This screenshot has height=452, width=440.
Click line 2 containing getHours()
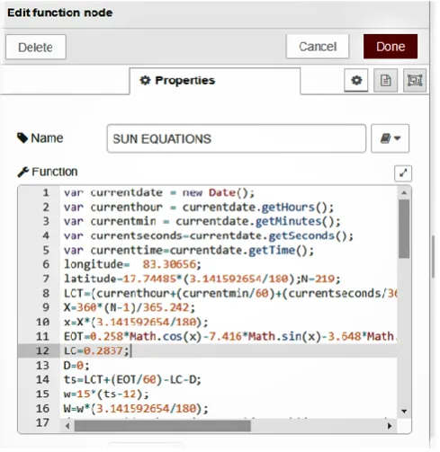click(x=199, y=208)
